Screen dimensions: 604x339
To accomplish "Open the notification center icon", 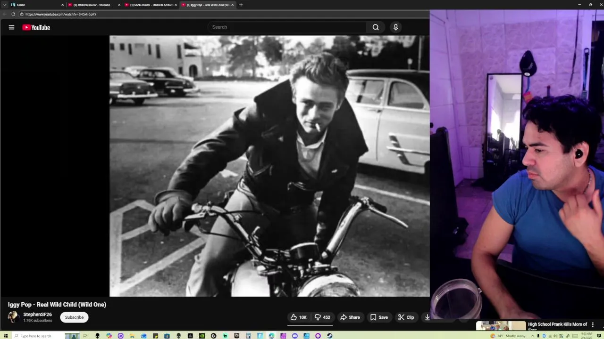I will click(599, 336).
